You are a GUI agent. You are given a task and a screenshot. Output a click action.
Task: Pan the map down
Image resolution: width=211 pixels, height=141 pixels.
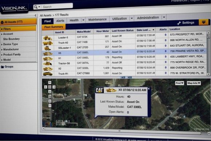click(x=49, y=91)
